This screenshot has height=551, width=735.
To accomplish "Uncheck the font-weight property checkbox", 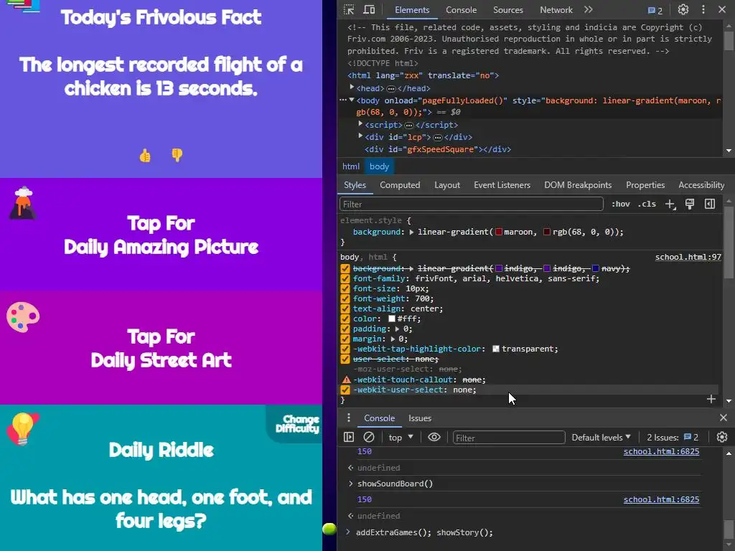I will click(x=345, y=298).
